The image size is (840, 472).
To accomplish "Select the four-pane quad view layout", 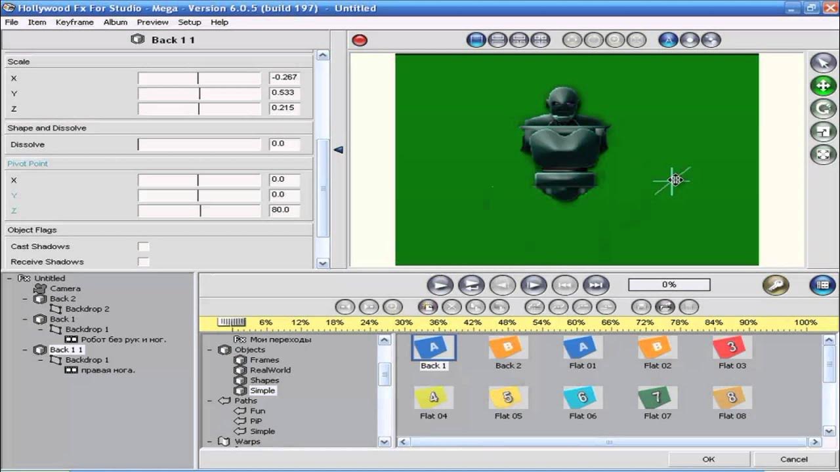I will [540, 40].
